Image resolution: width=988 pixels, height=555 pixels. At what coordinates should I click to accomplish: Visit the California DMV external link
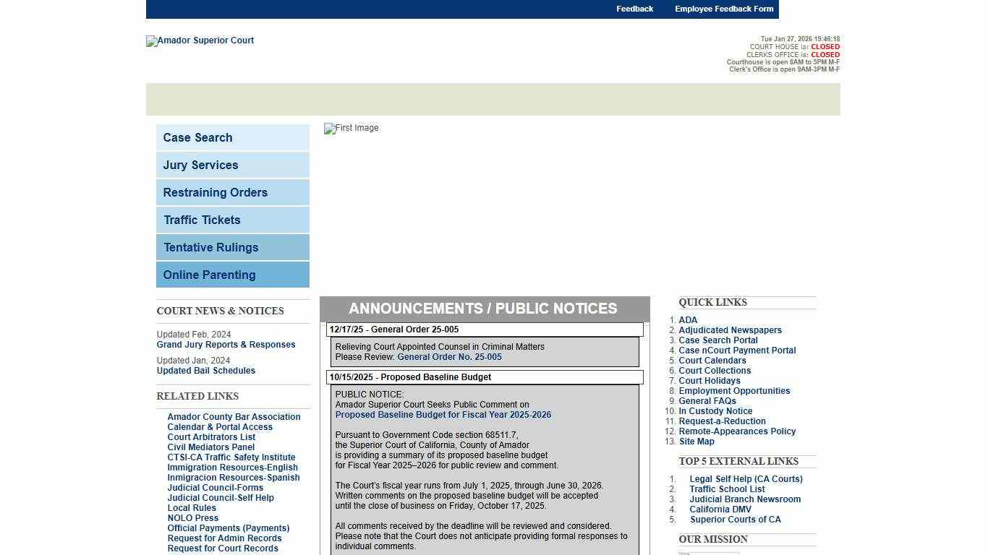pyautogui.click(x=720, y=509)
